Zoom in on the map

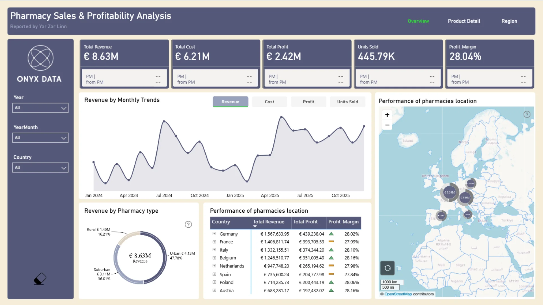[x=387, y=115]
